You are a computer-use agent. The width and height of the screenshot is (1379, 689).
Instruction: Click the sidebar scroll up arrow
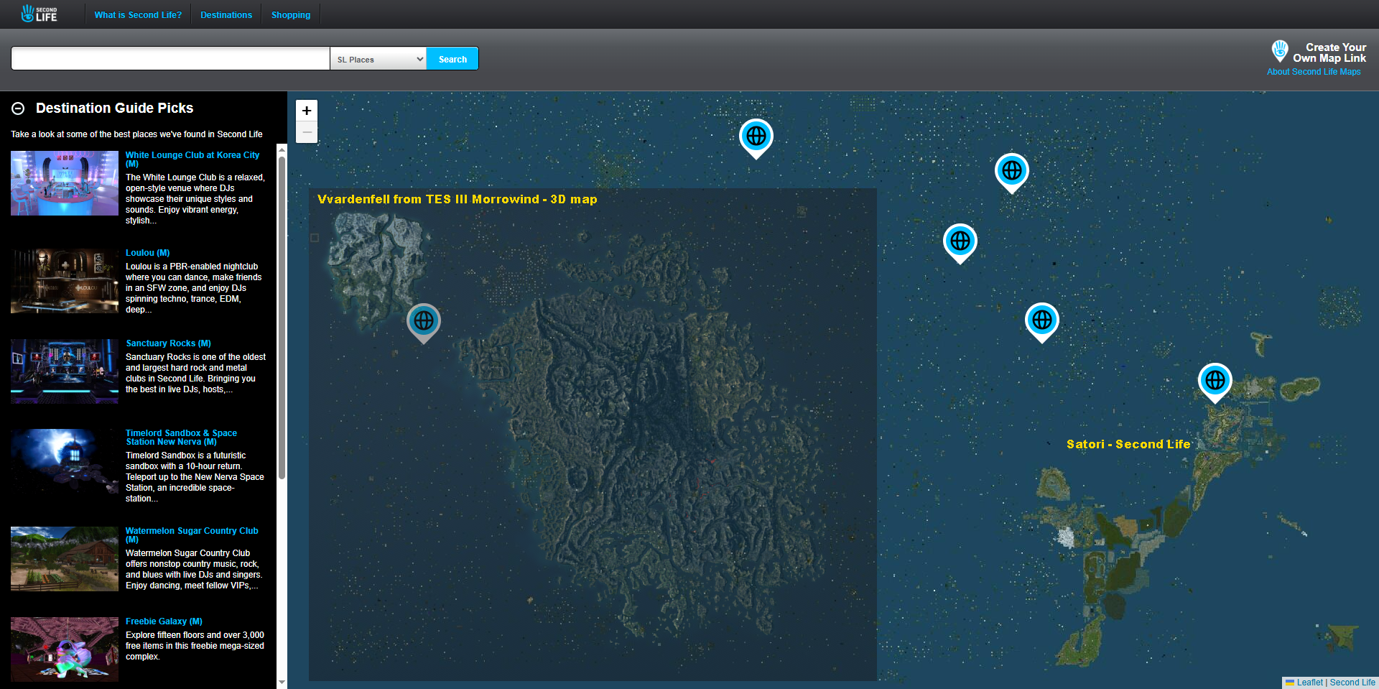click(282, 149)
